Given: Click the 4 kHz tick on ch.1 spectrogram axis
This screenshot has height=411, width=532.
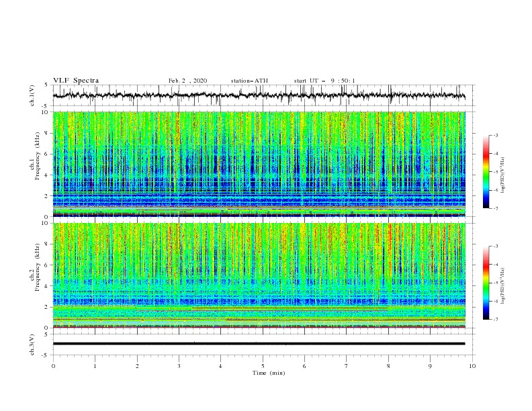Looking at the screenshot, I should tap(46, 175).
